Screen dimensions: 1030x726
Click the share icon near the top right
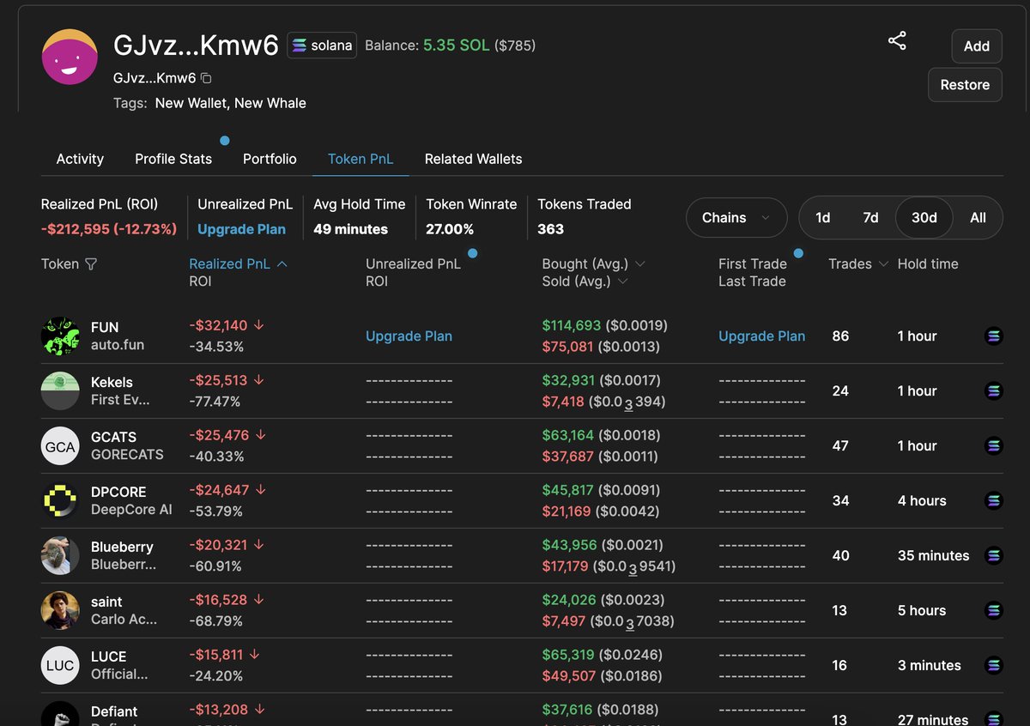coord(897,40)
